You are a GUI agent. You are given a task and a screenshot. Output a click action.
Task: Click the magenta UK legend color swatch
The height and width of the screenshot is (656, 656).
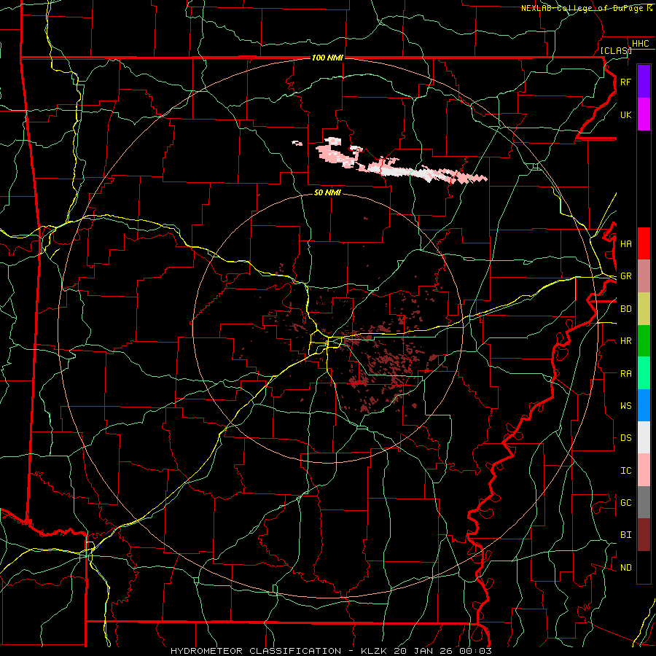644,114
